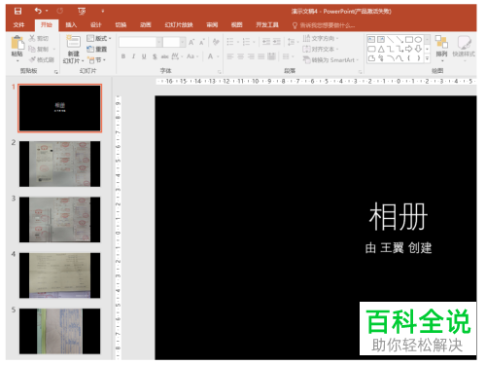
Task: Click the font size combo box
Action: coord(174,42)
